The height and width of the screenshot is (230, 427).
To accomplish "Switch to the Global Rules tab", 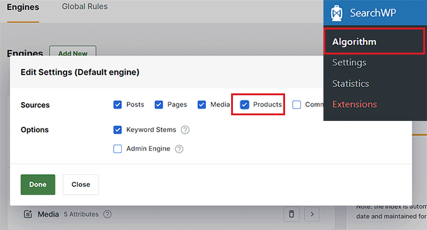I will [85, 6].
